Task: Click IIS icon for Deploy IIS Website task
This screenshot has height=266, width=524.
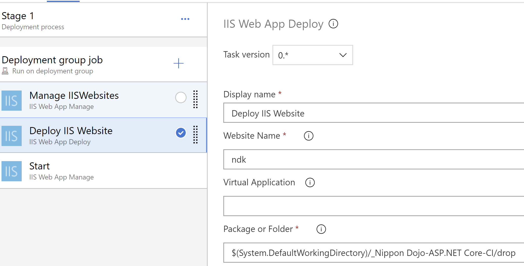Action: point(12,136)
